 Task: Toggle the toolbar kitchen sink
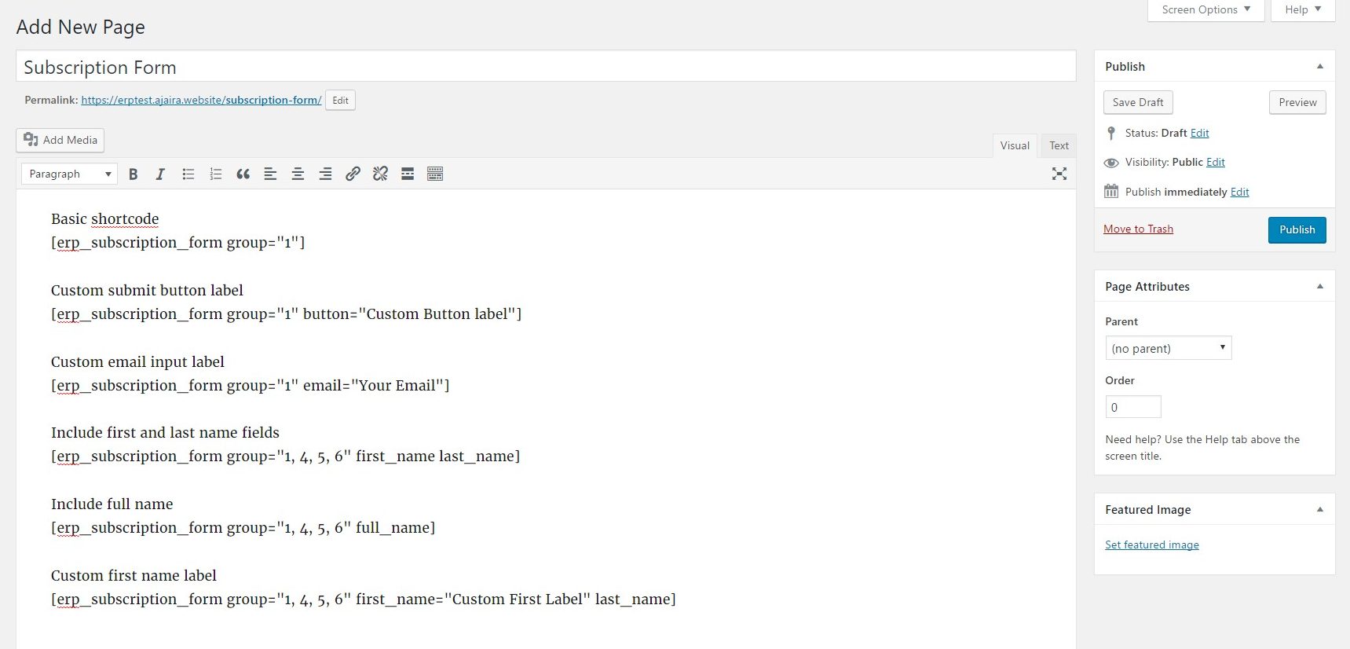[x=435, y=174]
